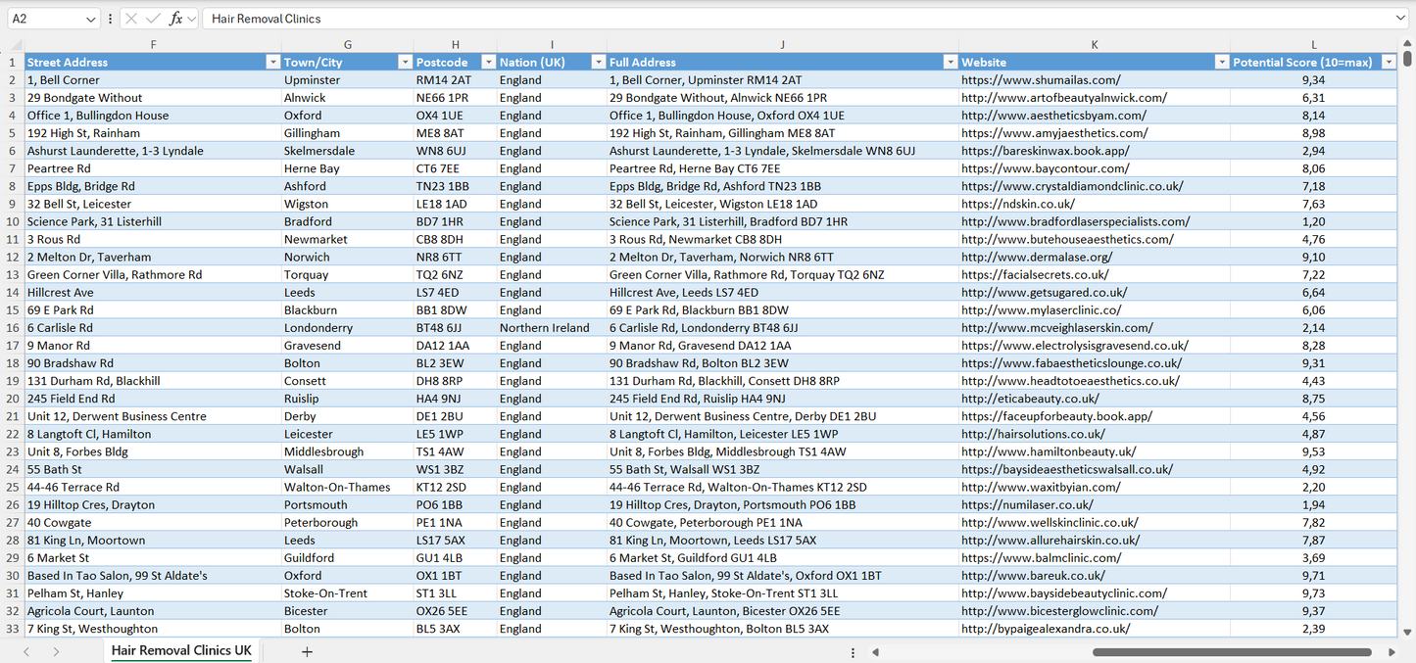Open the Nation (UK) filter dropdown

[x=598, y=63]
